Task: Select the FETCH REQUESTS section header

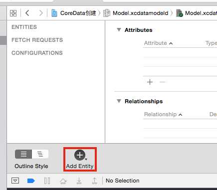Action: click(37, 40)
